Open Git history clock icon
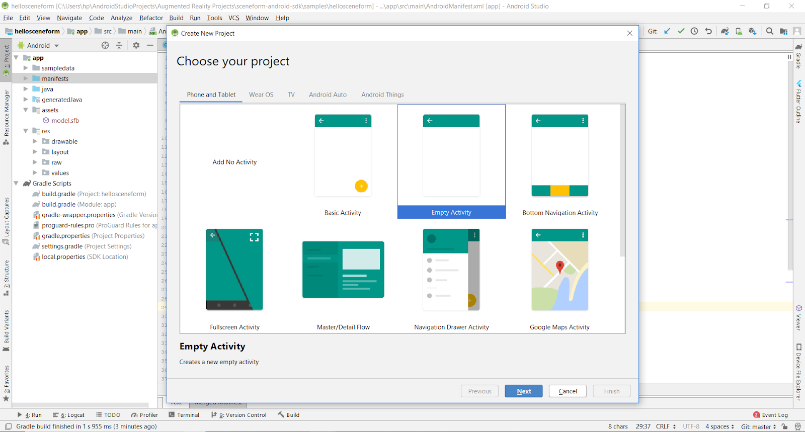The image size is (805, 432). point(694,31)
